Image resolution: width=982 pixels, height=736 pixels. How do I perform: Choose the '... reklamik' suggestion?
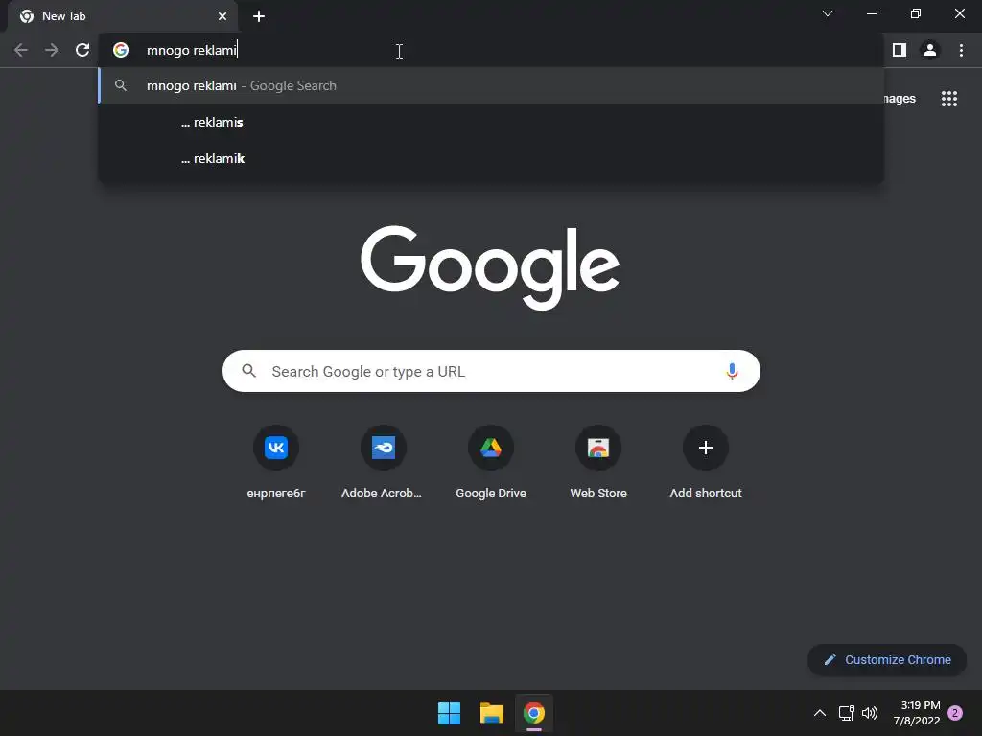(x=491, y=158)
